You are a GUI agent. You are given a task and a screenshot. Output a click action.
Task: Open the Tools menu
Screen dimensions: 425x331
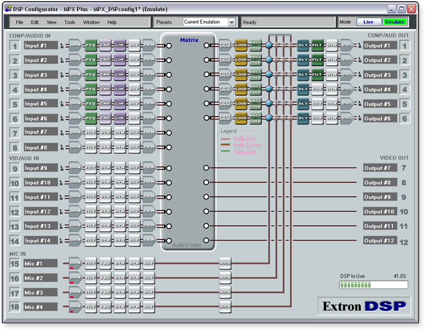pos(70,22)
